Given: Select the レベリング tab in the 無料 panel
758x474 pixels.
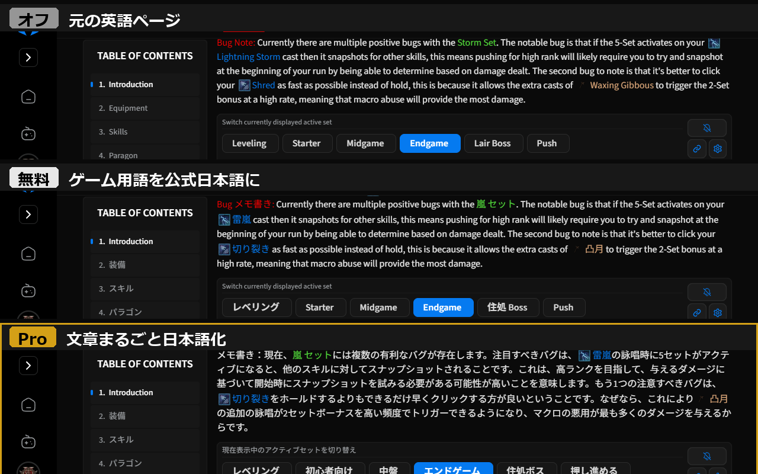Looking at the screenshot, I should point(256,308).
